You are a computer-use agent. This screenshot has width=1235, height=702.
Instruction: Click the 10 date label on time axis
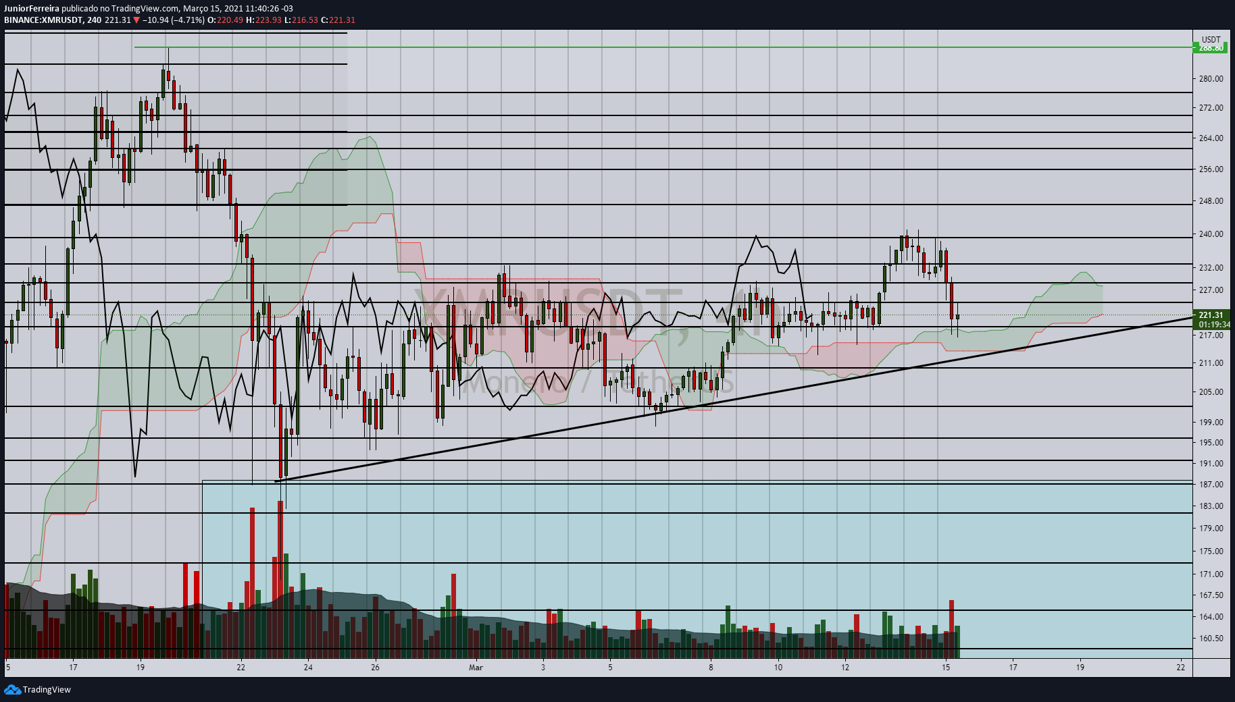pyautogui.click(x=778, y=668)
